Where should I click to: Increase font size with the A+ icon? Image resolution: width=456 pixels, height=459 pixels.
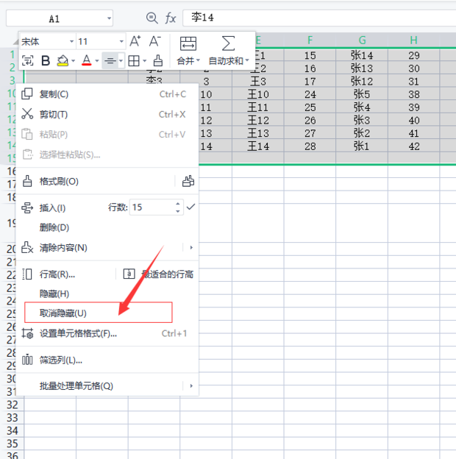point(135,42)
